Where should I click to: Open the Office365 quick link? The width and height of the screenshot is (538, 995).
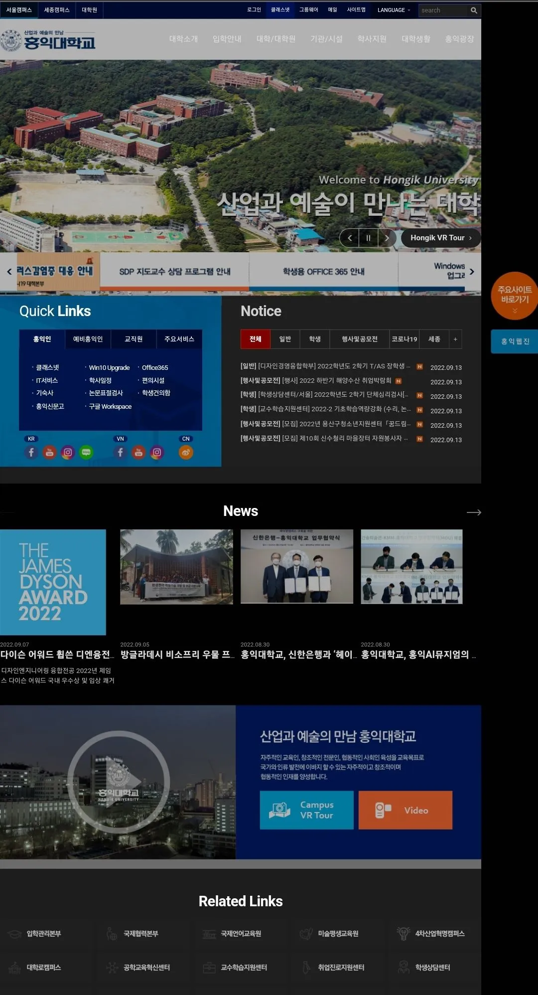coord(155,368)
